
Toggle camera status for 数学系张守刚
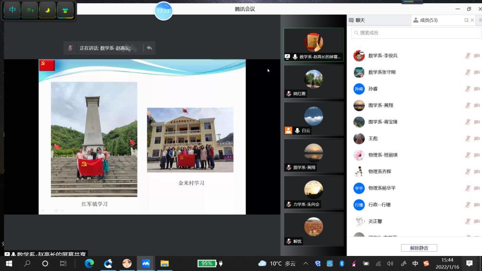coord(476,72)
